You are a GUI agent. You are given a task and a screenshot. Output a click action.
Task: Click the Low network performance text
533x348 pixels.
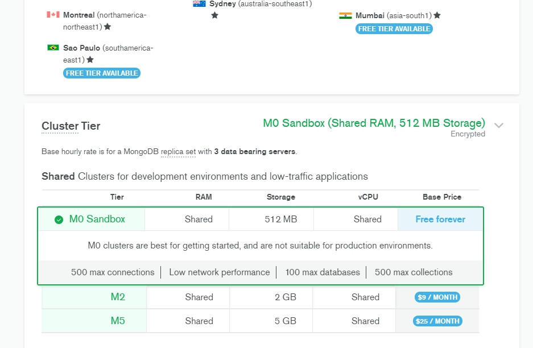tap(219, 272)
